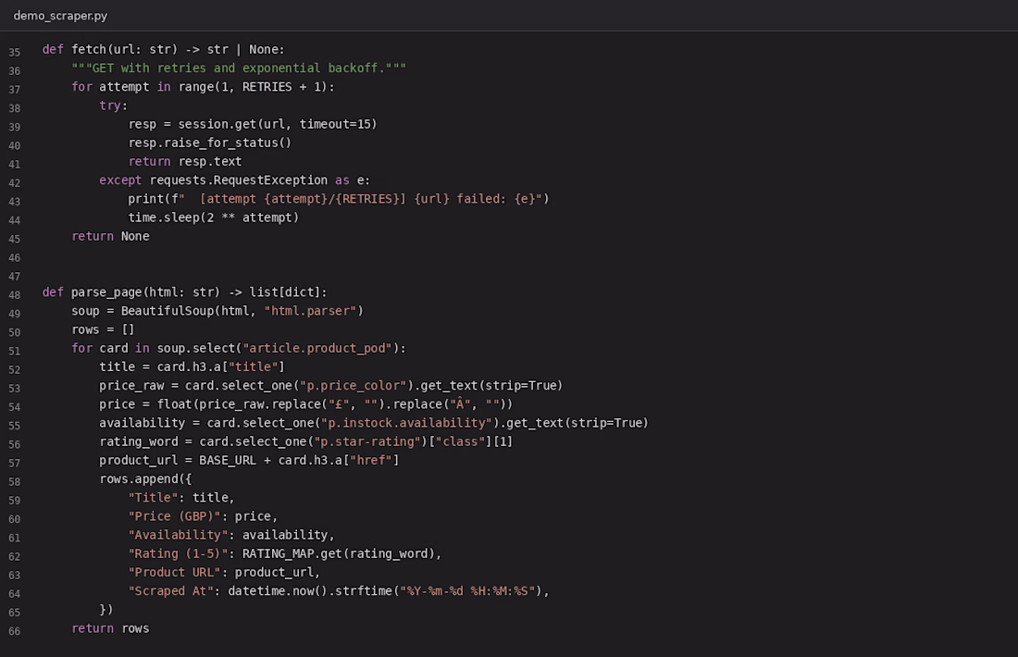The image size is (1018, 657).
Task: Select the demo_scraper.py file tab
Action: click(60, 16)
